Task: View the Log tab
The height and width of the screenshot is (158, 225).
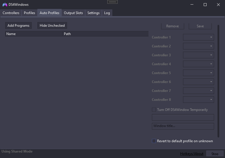Action: tap(107, 13)
